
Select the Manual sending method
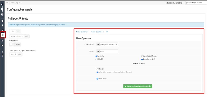[x=97, y=69]
